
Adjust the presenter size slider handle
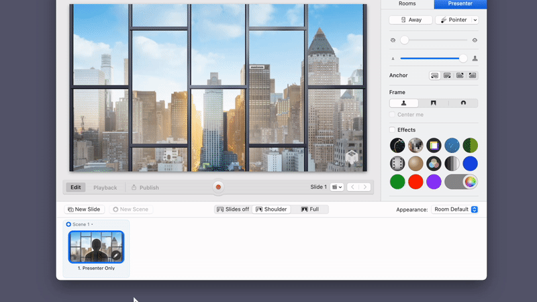click(x=463, y=58)
